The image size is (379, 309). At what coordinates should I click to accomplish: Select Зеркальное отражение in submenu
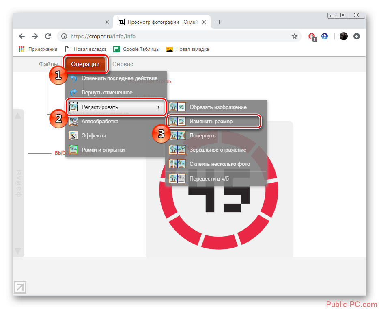[215, 150]
